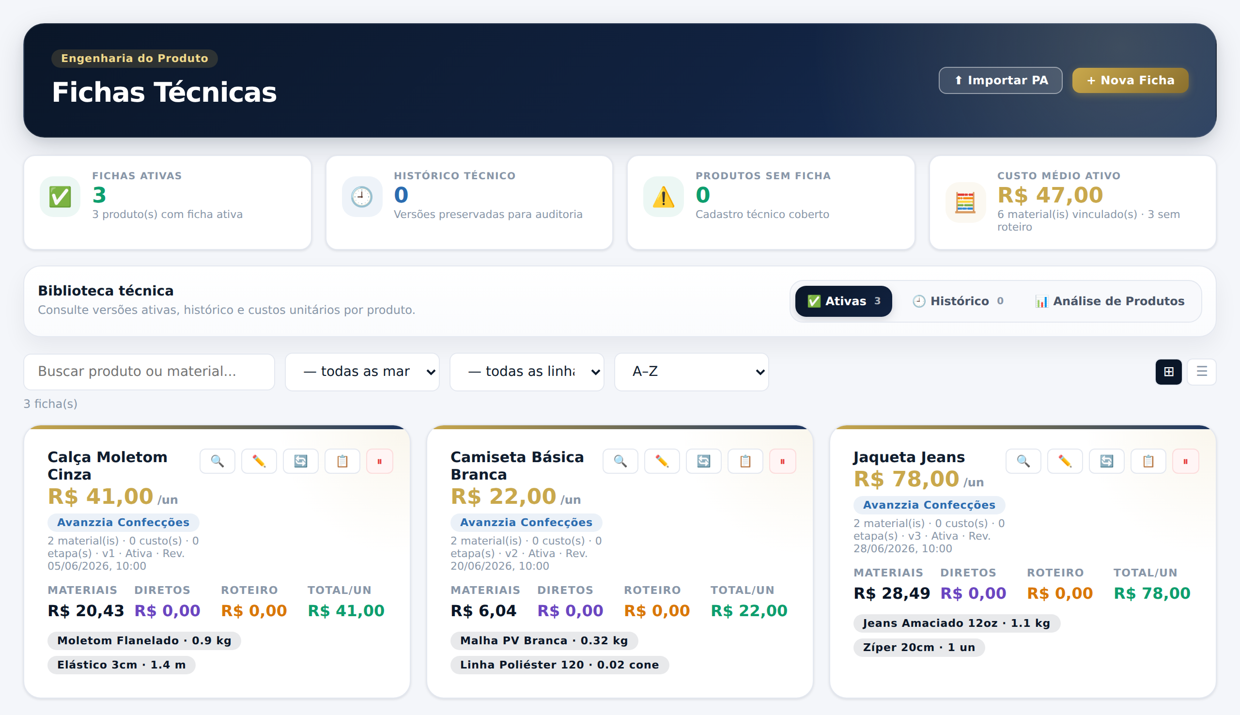Edit the Calça Moletom Cinza ficha
1240x715 pixels.
click(259, 461)
